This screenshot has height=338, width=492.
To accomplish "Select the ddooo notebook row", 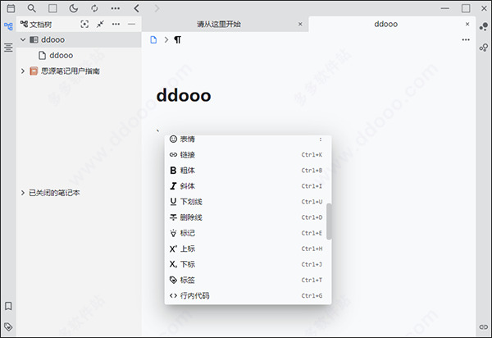I will 79,40.
